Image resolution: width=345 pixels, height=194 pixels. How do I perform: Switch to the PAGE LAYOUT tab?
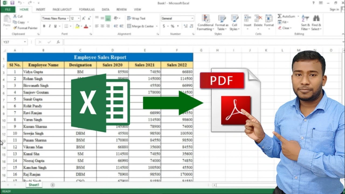pyautogui.click(x=62, y=9)
